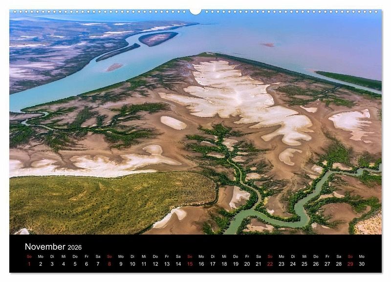Click date 18 in the date row
391x282 pixels.
click(224, 264)
